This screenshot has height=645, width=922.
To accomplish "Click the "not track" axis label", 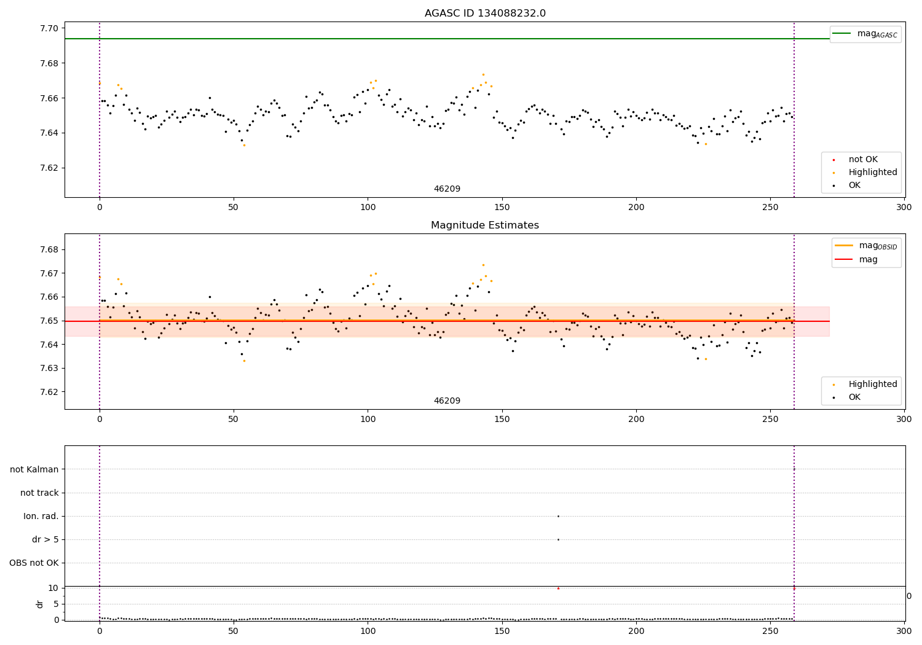I will (x=39, y=493).
